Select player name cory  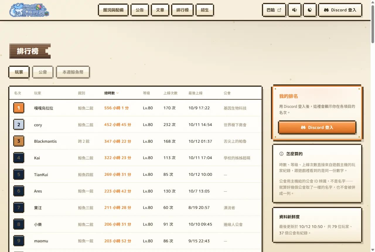(38, 125)
